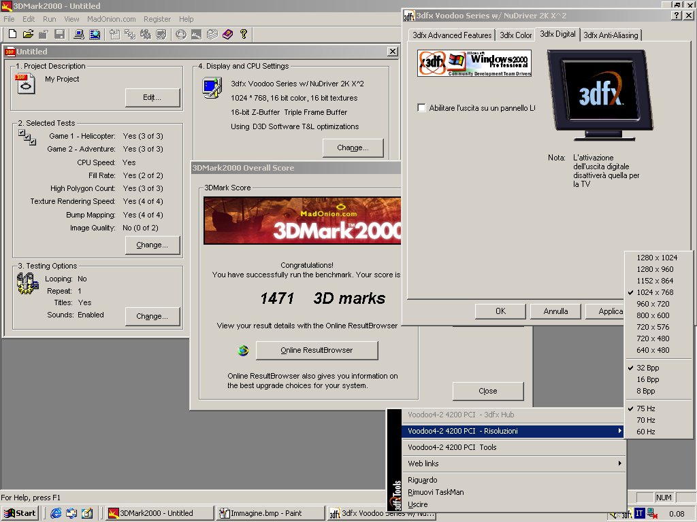The width and height of the screenshot is (697, 522).
Task: Switch to Immagine.bmp - Paint in the taskbar
Action: (269, 513)
